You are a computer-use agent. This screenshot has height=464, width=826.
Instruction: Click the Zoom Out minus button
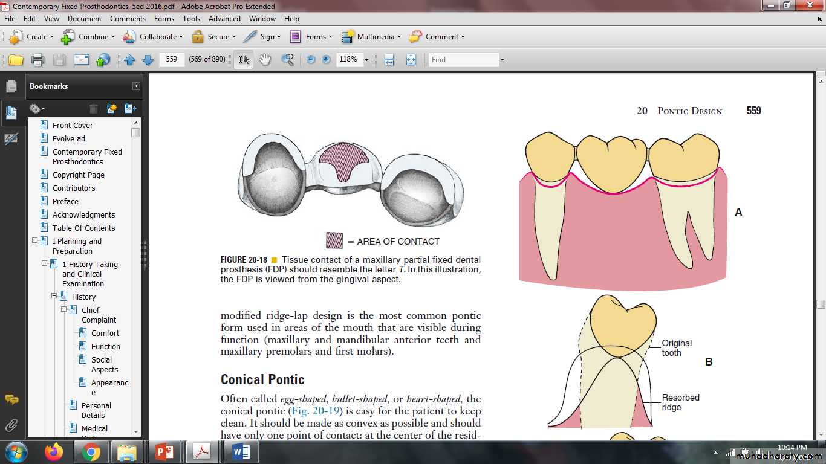pyautogui.click(x=311, y=60)
